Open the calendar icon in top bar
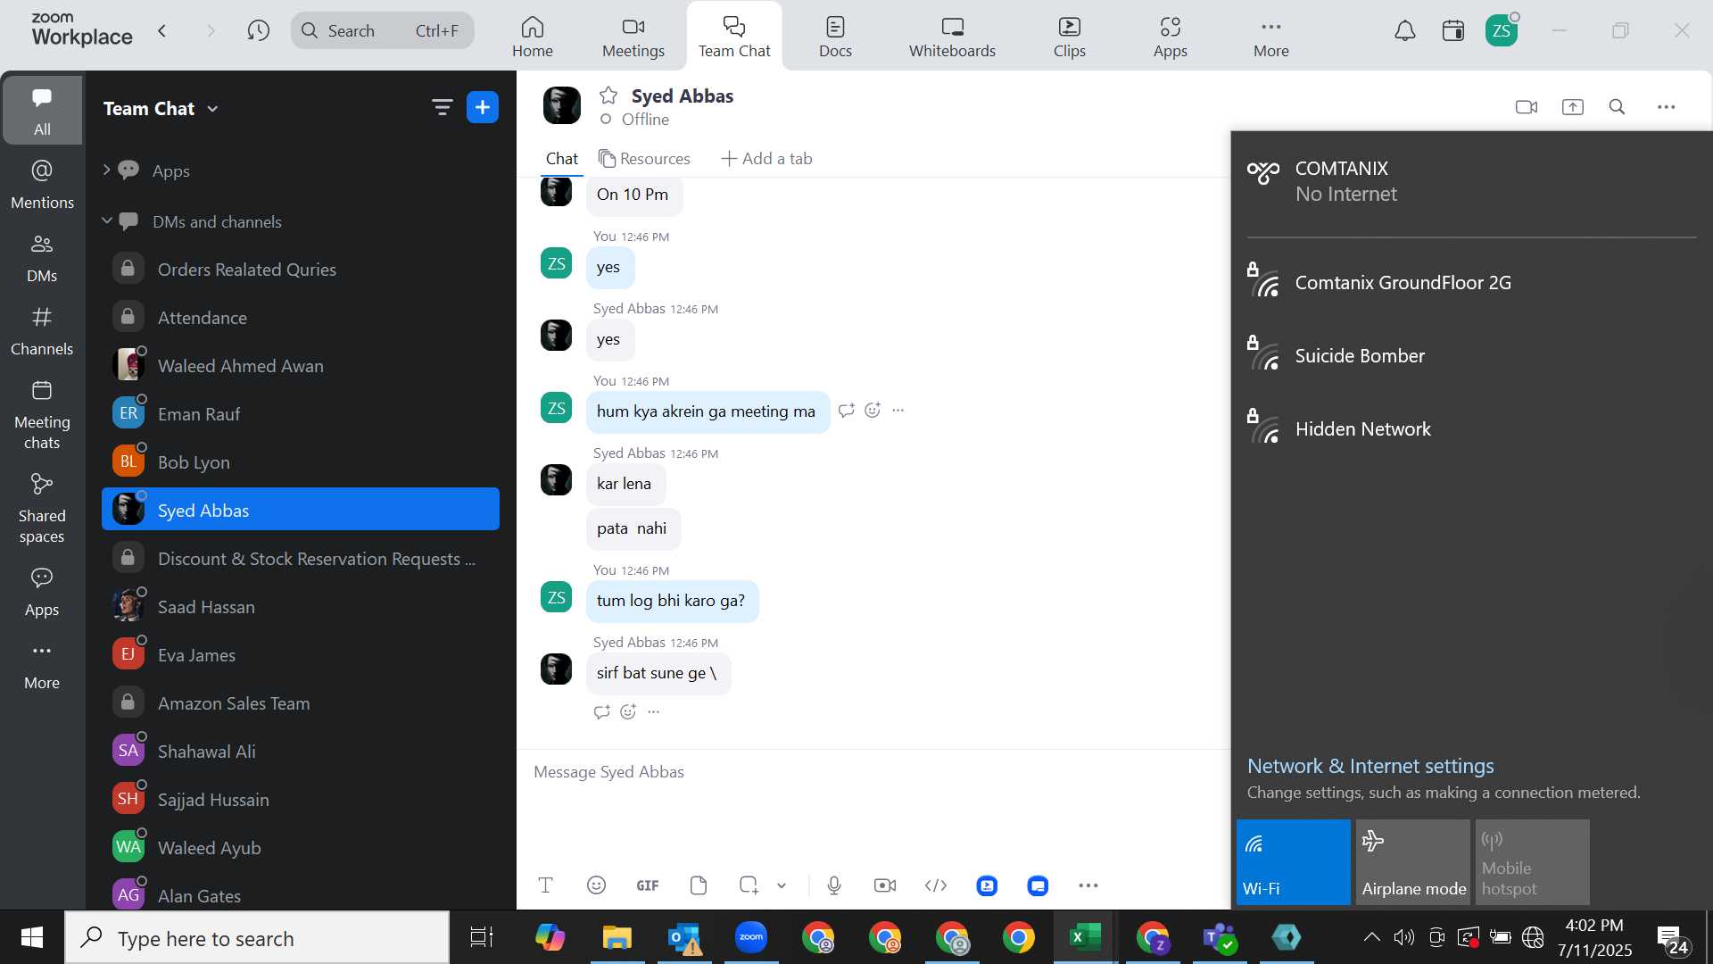Viewport: 1713px width, 964px height. [x=1453, y=31]
